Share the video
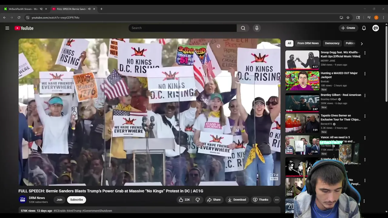This screenshot has height=218, width=388. coord(214,200)
